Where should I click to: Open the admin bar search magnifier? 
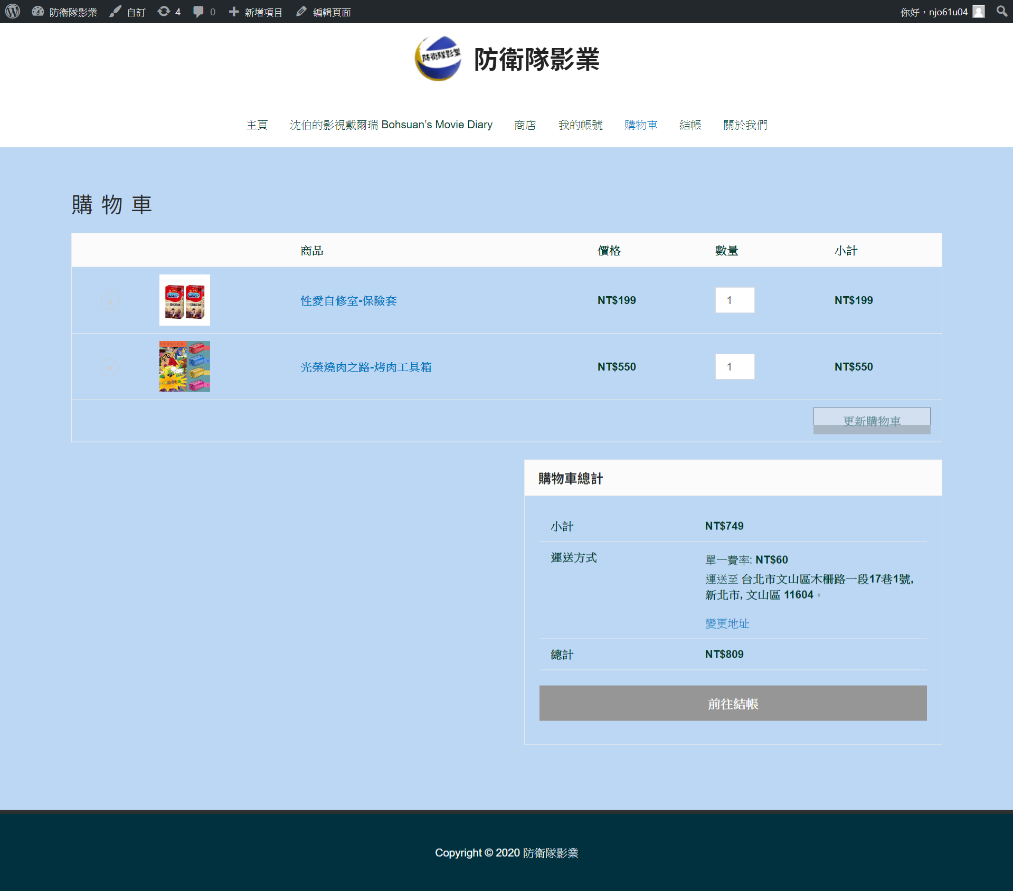[1001, 12]
